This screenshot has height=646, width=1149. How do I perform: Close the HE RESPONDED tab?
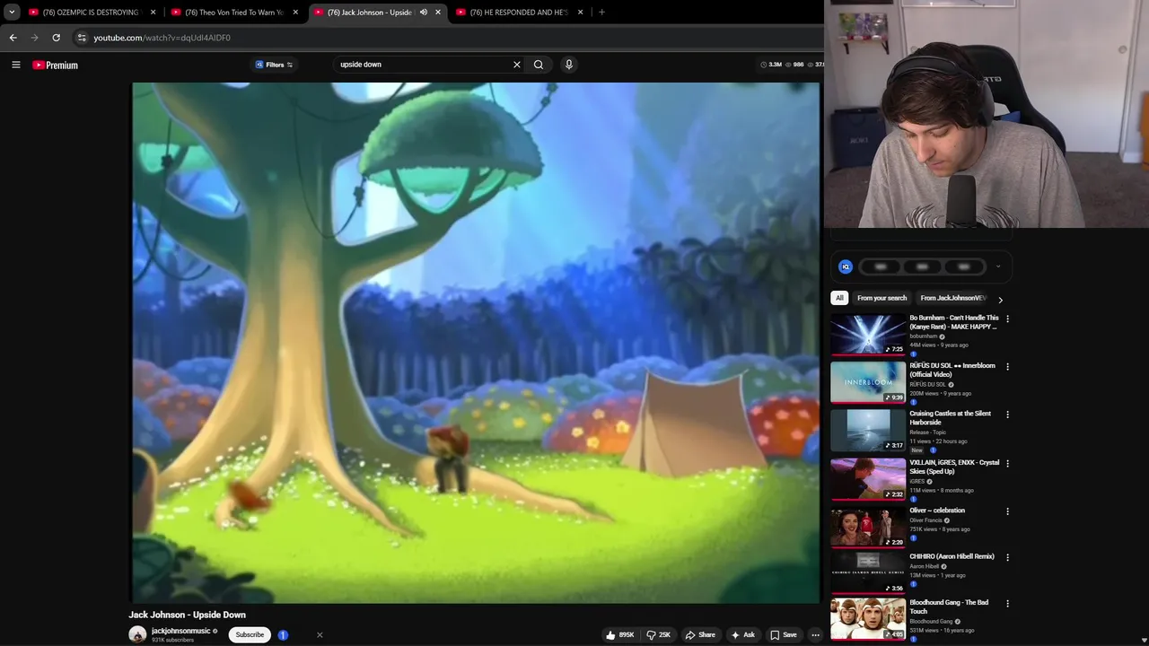coord(581,13)
